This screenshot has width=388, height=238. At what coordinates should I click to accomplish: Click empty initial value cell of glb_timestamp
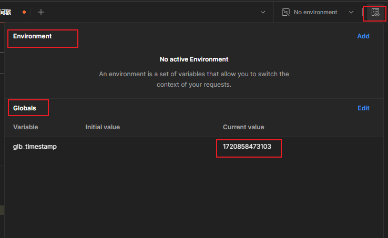pos(121,147)
